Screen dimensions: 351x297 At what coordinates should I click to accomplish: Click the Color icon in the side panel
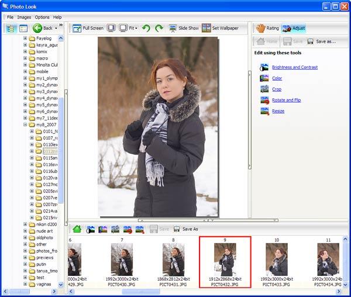(264, 78)
